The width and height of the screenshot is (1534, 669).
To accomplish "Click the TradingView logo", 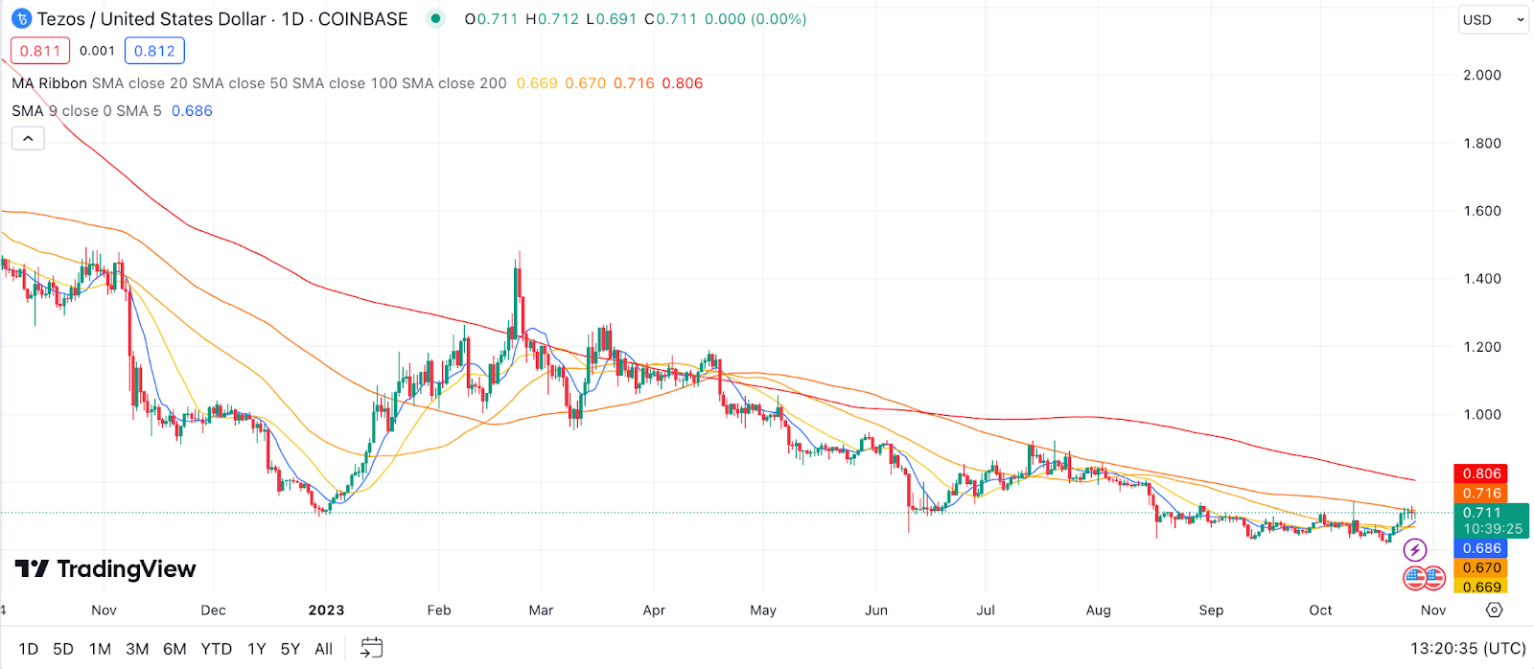I will (x=105, y=569).
